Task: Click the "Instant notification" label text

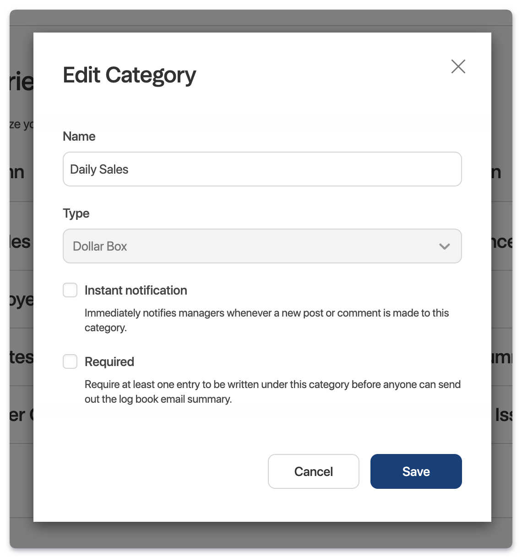Action: pyautogui.click(x=136, y=290)
